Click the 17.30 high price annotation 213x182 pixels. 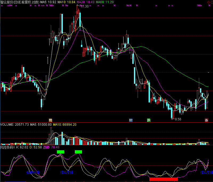pos(84,6)
